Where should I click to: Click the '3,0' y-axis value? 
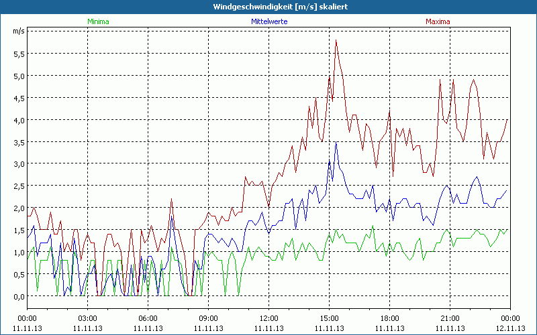click(x=19, y=164)
